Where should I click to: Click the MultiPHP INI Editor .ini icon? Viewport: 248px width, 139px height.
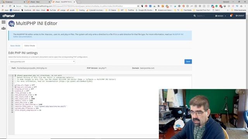click(x=11, y=24)
